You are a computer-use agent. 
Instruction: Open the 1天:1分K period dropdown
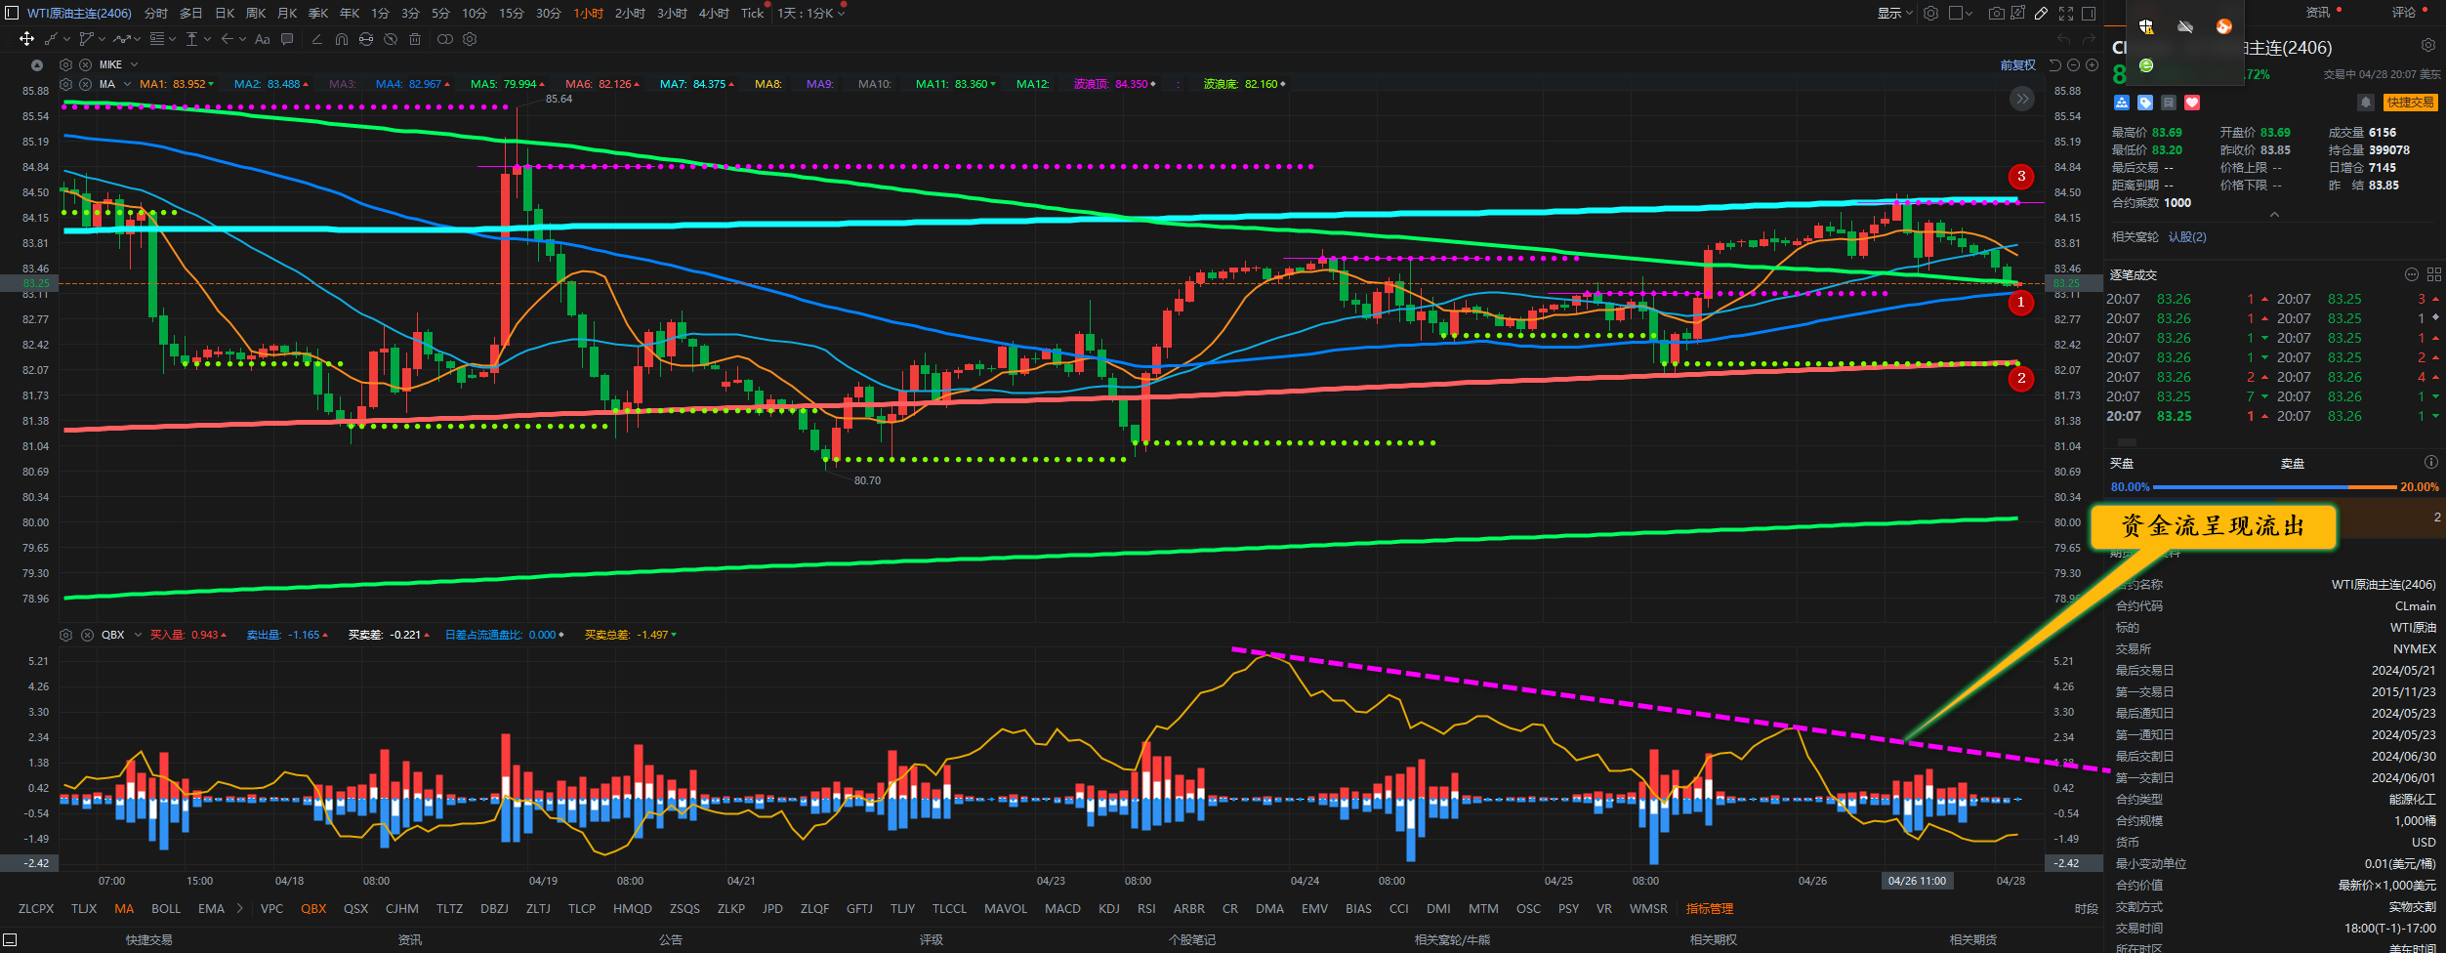pos(811,13)
